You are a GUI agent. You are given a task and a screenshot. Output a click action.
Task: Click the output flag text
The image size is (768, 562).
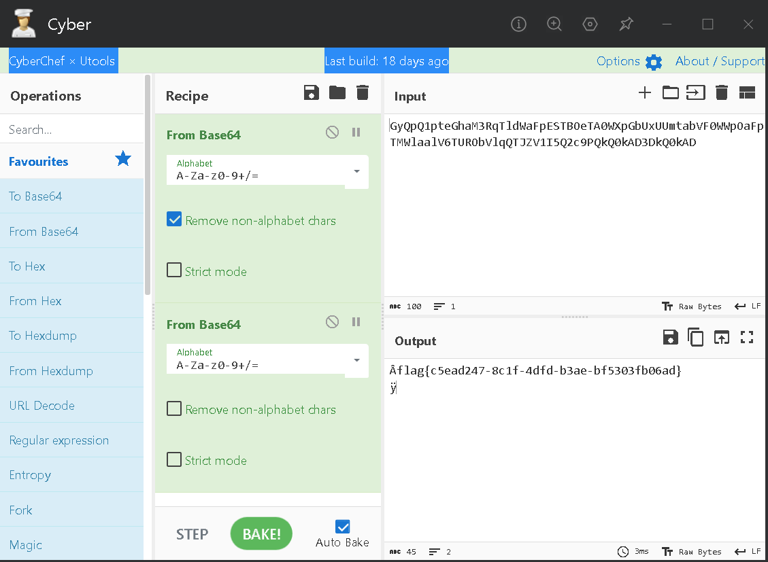point(535,370)
